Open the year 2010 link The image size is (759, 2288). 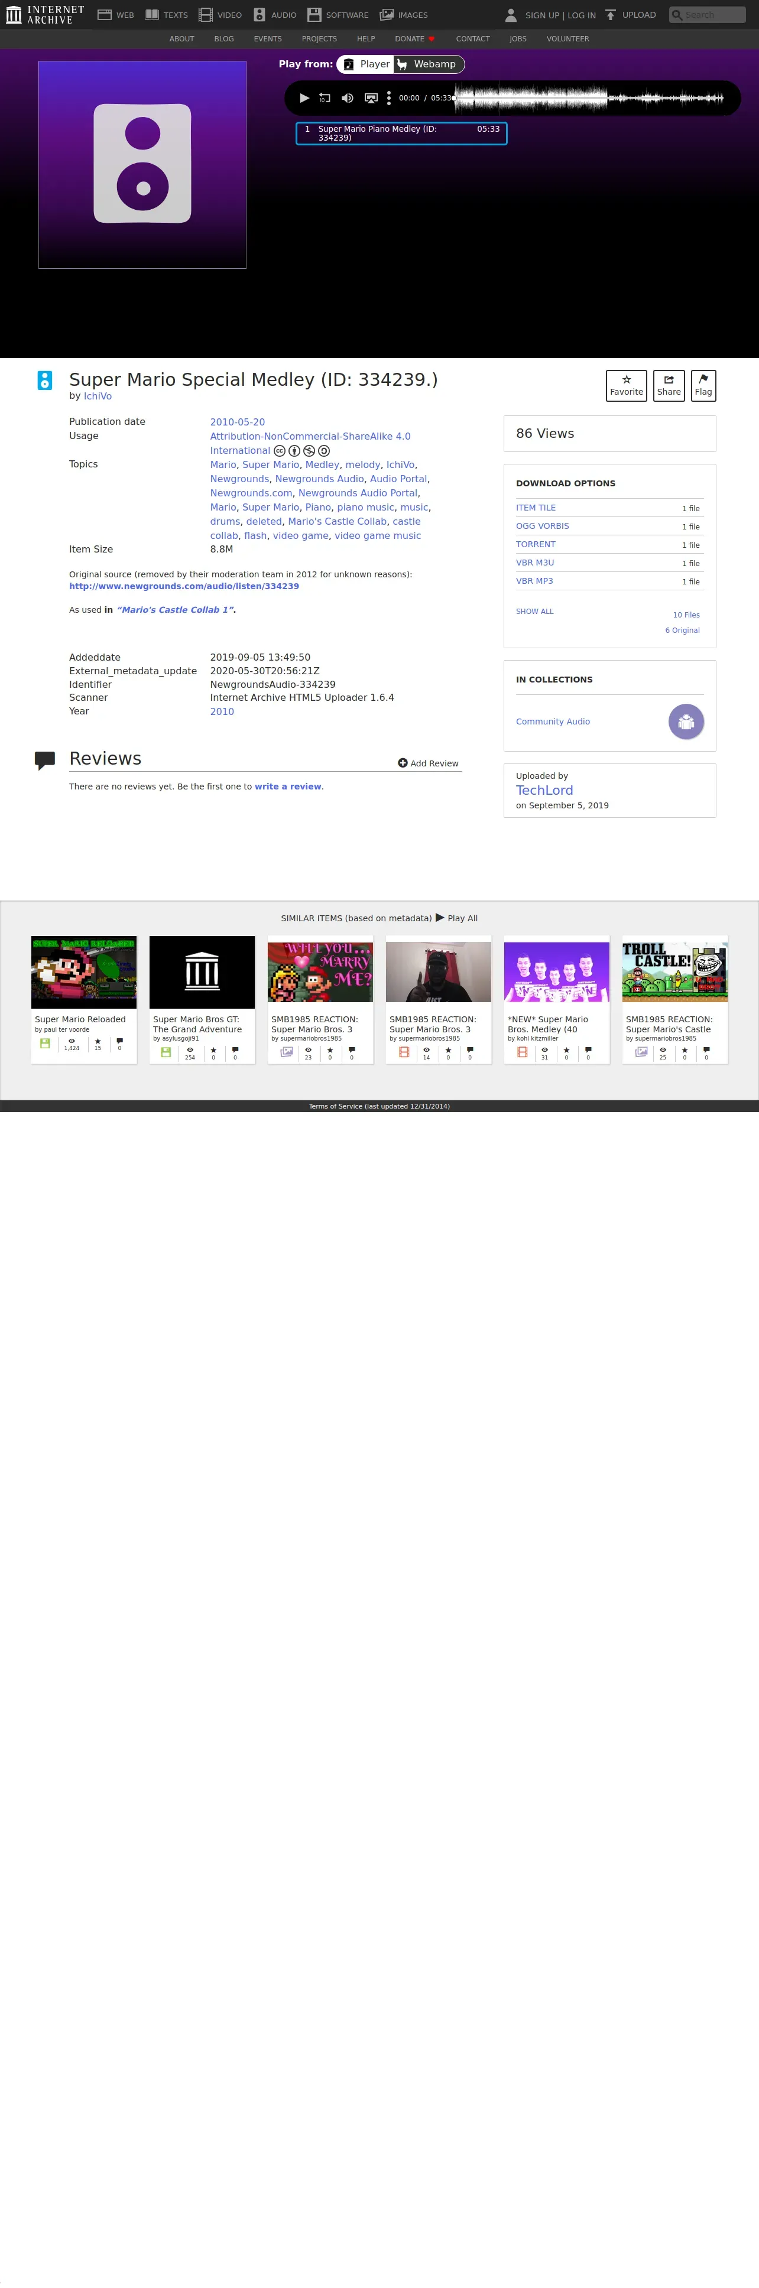click(222, 711)
